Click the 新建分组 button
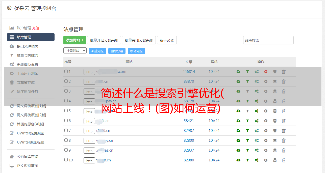The height and width of the screenshot is (173, 325). click(97, 51)
